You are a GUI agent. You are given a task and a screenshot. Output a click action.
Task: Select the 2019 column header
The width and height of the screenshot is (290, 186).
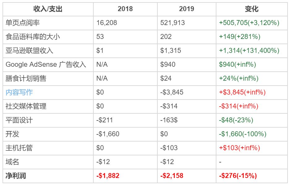coord(186,9)
